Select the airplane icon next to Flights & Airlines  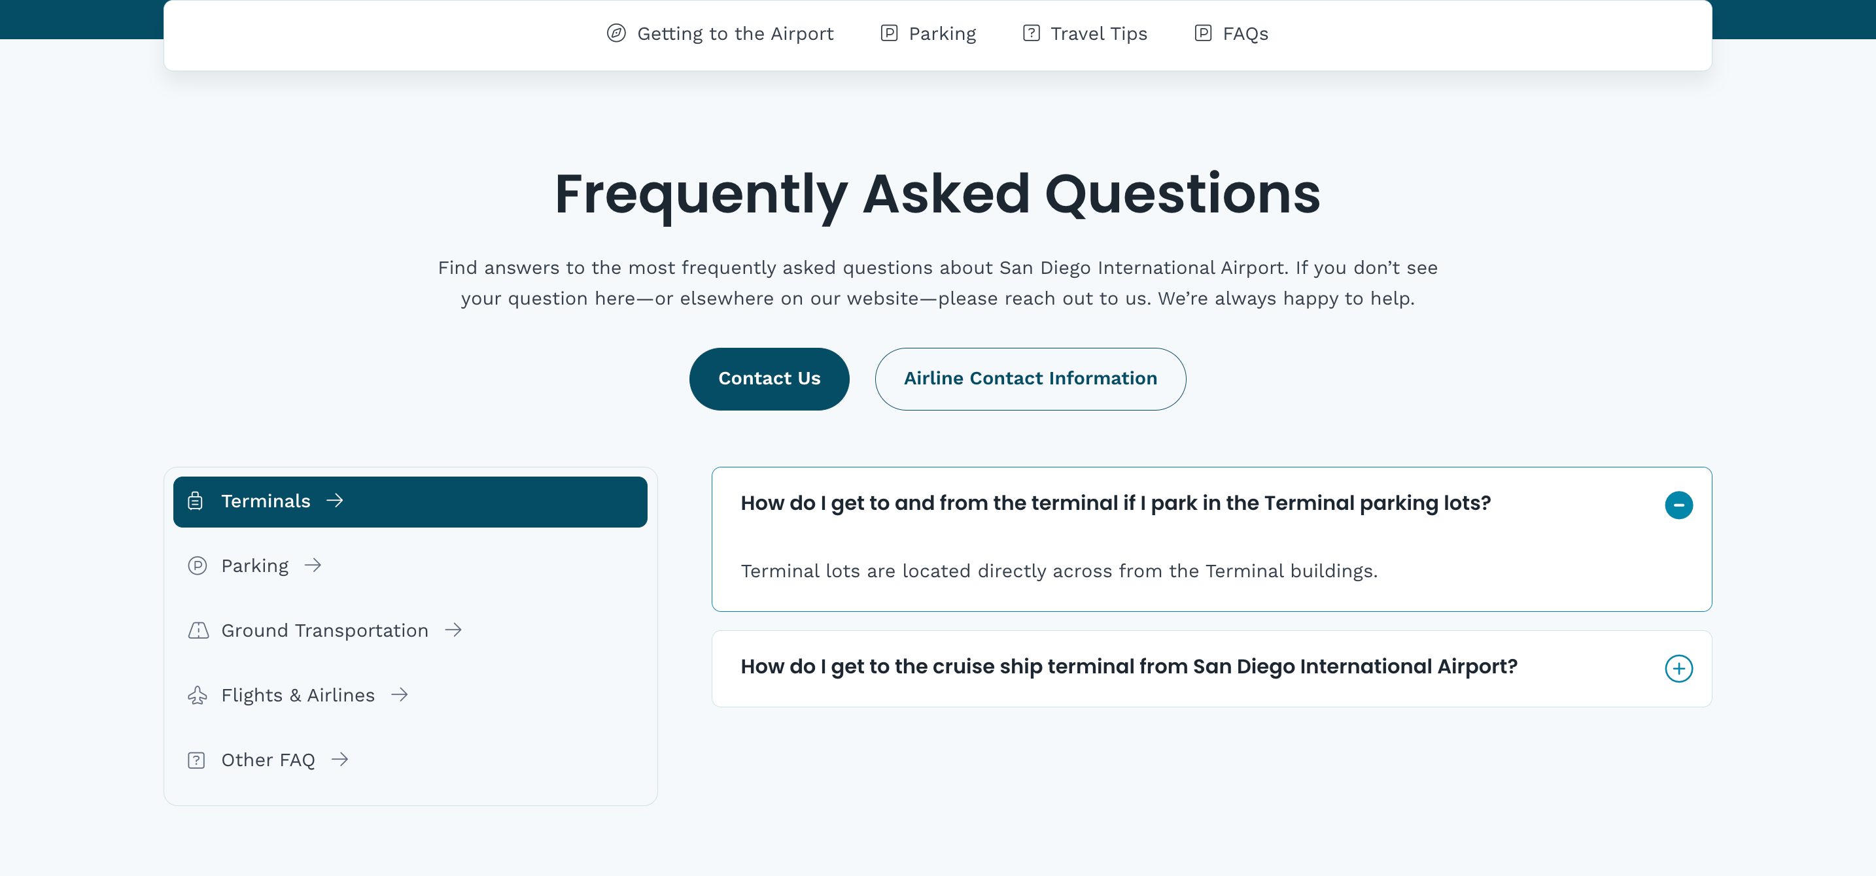point(198,696)
